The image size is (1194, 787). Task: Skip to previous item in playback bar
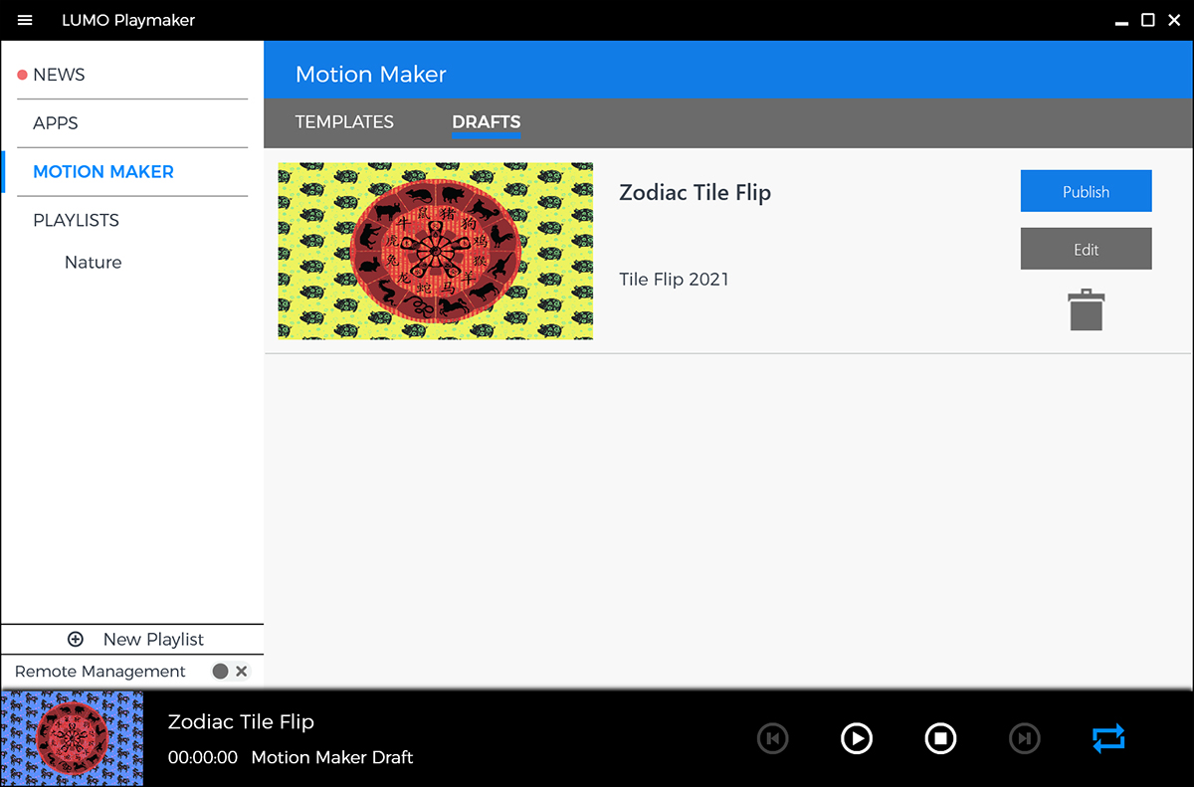pos(773,738)
